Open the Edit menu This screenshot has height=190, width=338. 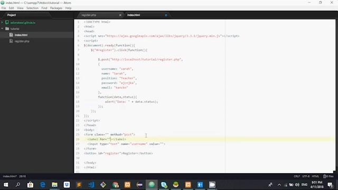click(x=11, y=8)
